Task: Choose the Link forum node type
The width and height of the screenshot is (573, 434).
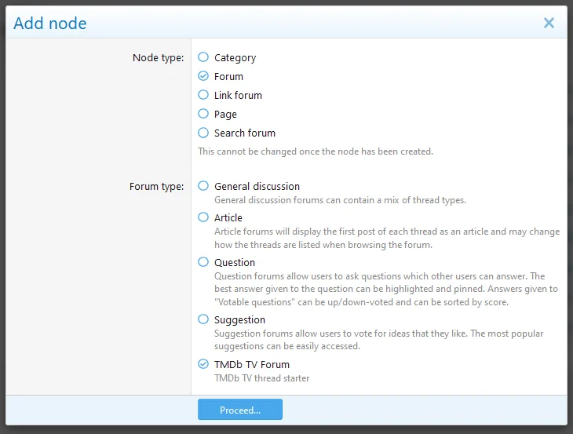Action: [203, 95]
